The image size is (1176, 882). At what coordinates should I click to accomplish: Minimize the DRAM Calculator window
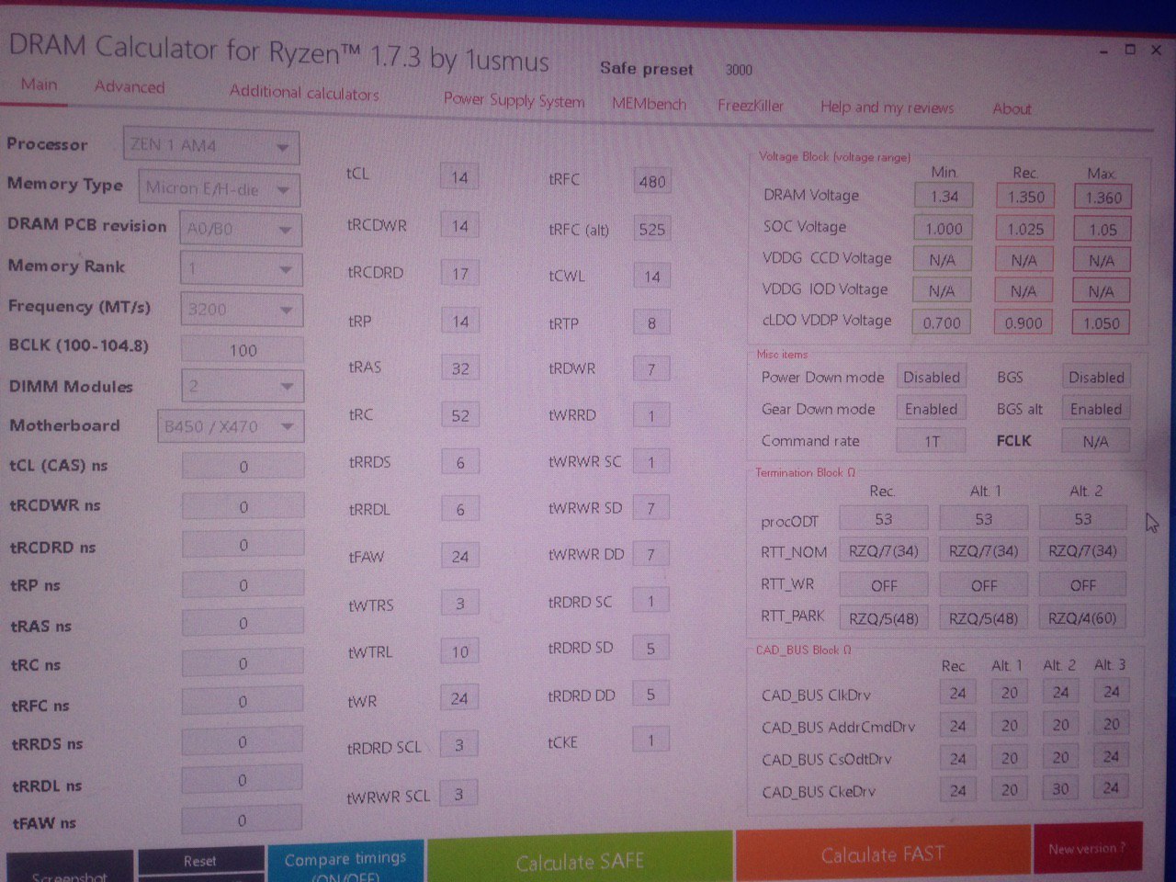(1103, 51)
